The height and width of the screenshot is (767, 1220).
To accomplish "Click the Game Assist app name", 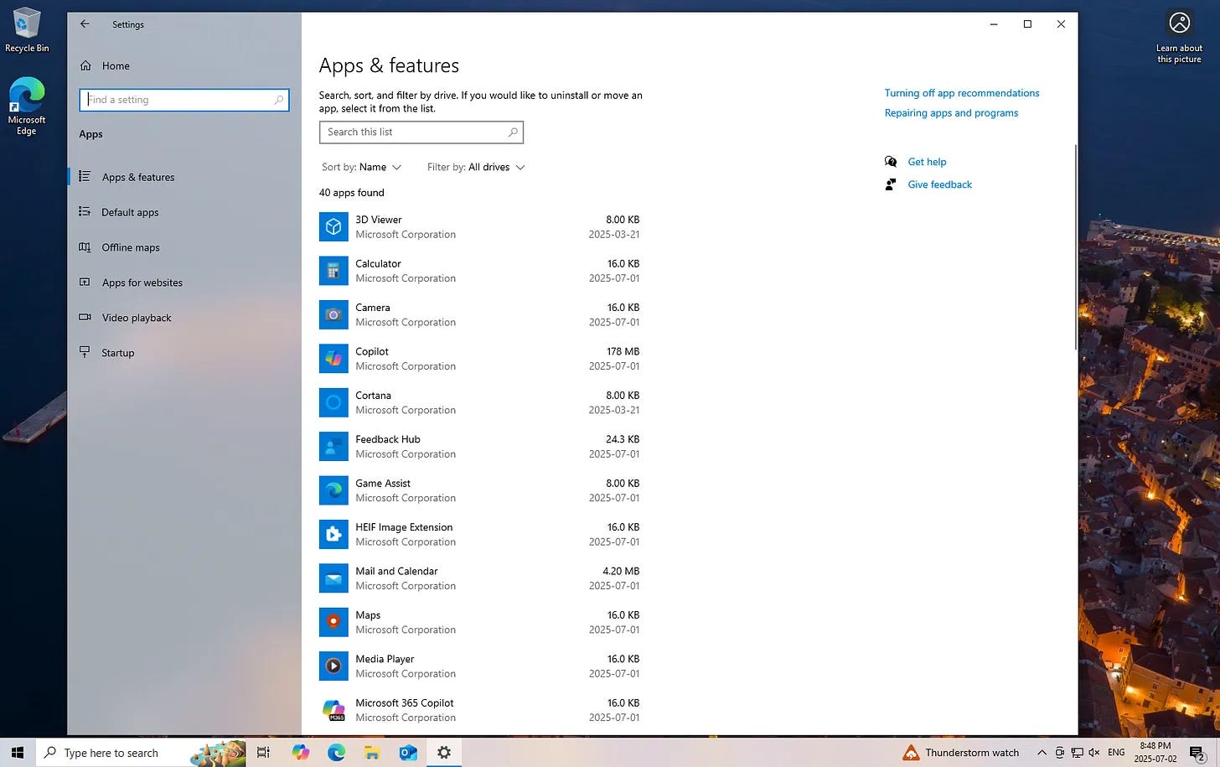I will tap(383, 484).
